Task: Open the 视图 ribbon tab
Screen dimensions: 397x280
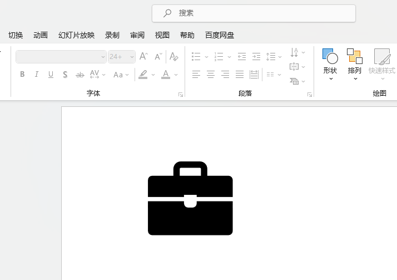Action: pyautogui.click(x=162, y=35)
